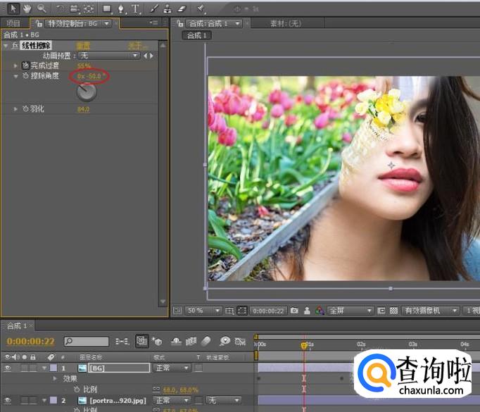This screenshot has width=480, height=412.
Task: Select the Clone Stamp tool
Action: (x=167, y=8)
